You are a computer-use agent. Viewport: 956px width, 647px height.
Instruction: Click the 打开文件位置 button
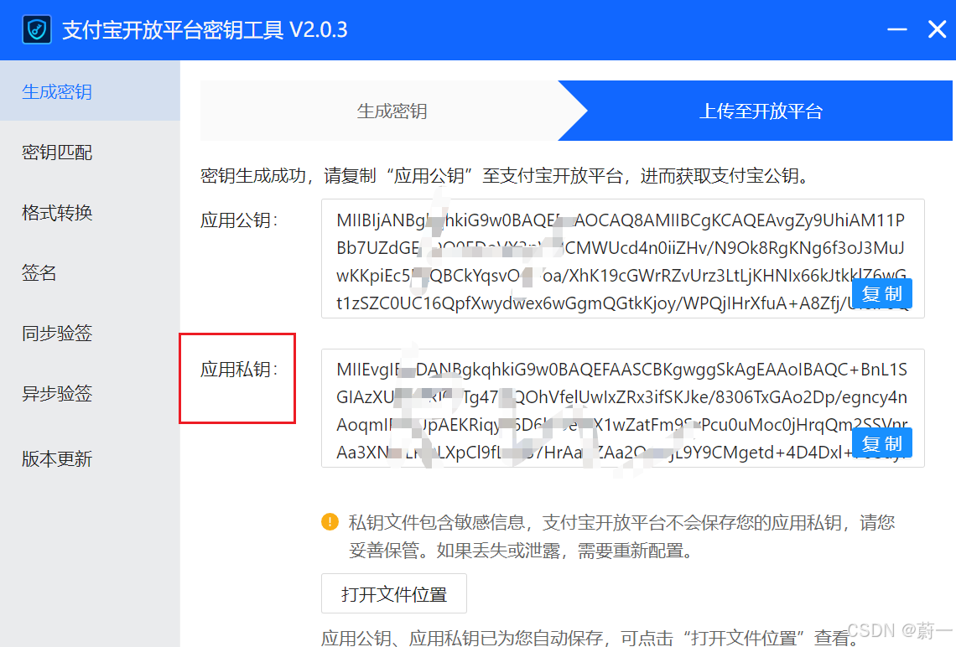click(x=394, y=593)
